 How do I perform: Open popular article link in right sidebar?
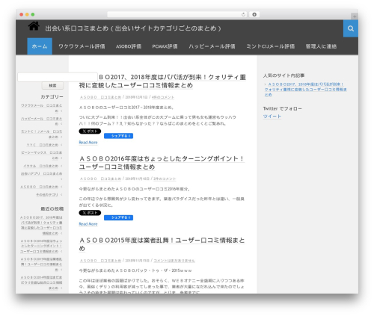pos(306,90)
